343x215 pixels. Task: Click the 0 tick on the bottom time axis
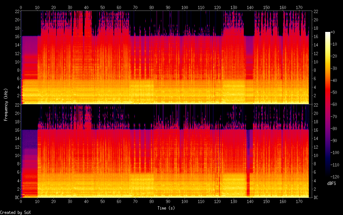coord(21,201)
